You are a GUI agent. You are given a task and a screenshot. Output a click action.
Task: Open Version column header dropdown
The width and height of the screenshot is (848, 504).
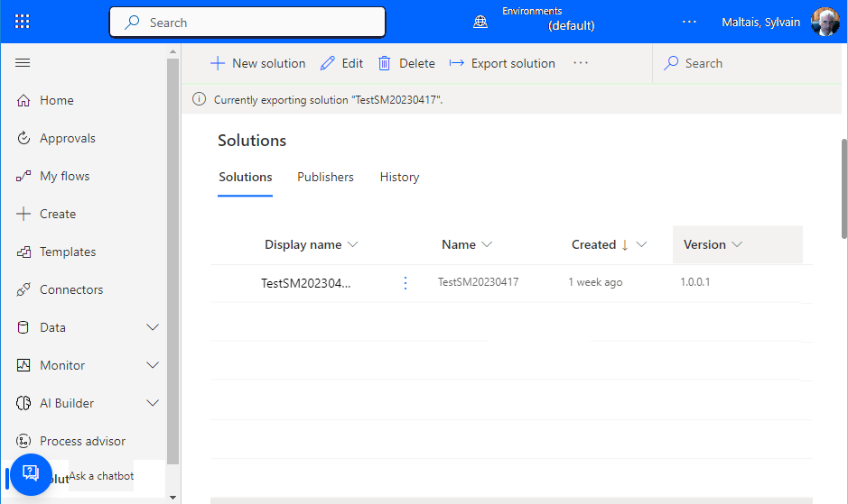pyautogui.click(x=737, y=244)
